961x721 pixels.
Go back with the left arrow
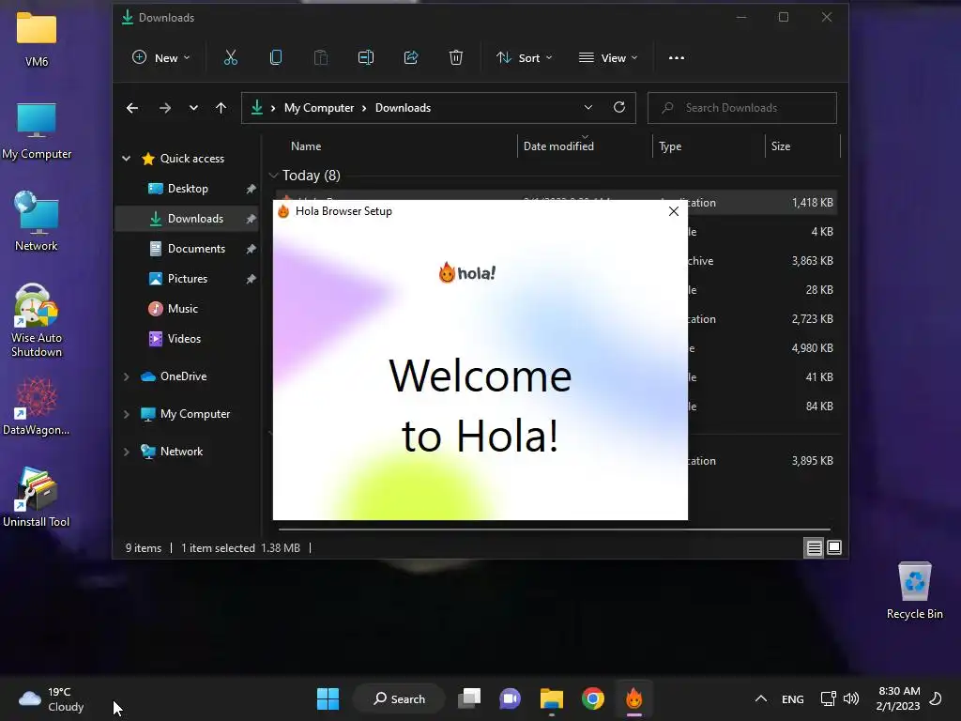coord(132,108)
